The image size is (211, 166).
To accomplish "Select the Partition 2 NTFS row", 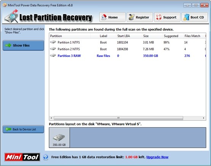I will (128, 49).
